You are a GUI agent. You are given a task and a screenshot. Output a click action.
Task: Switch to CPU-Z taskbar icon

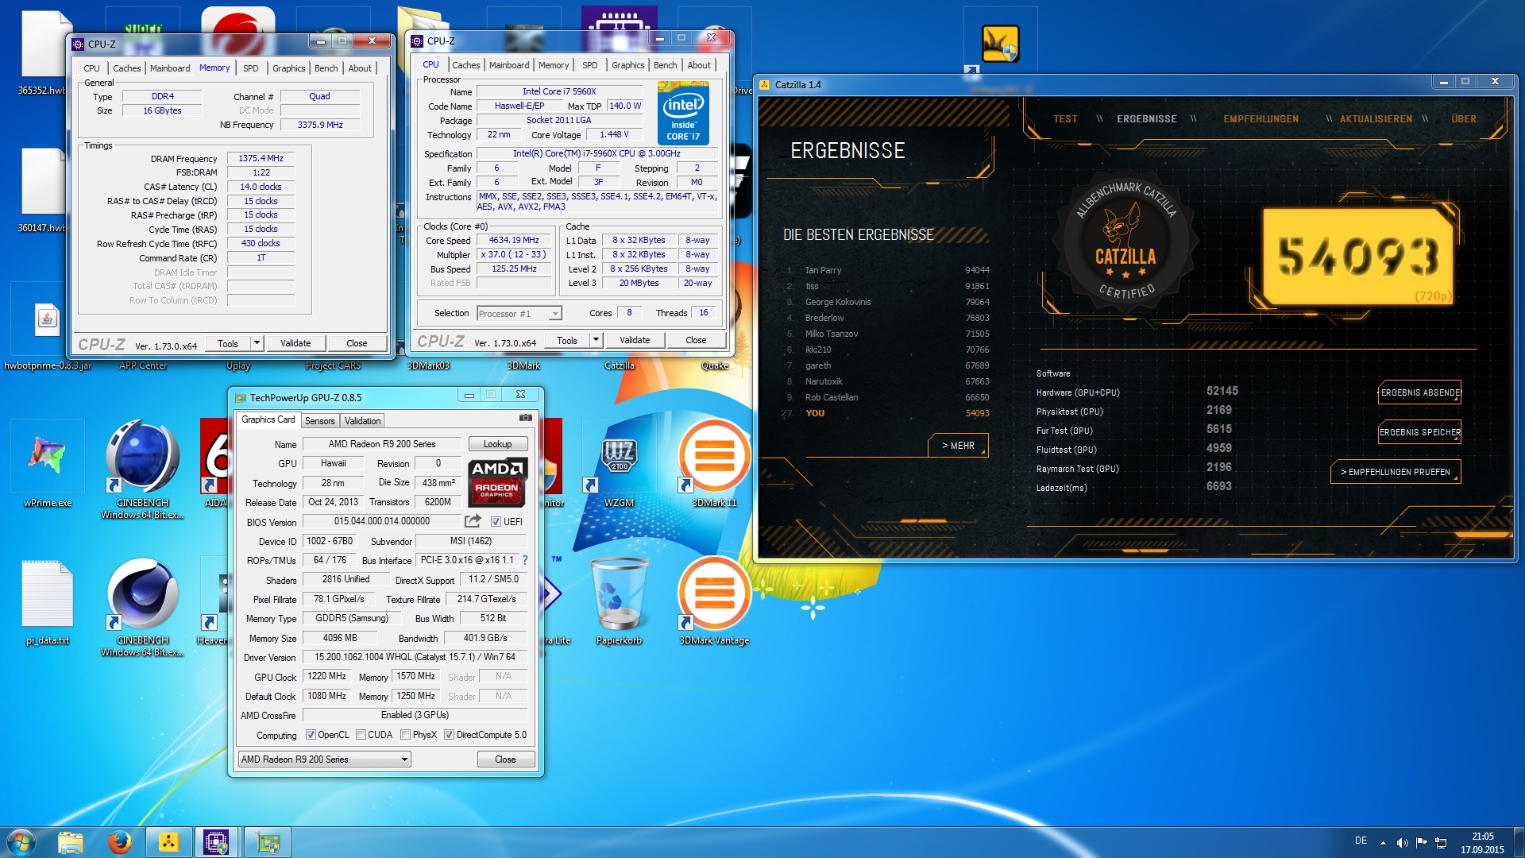point(216,842)
